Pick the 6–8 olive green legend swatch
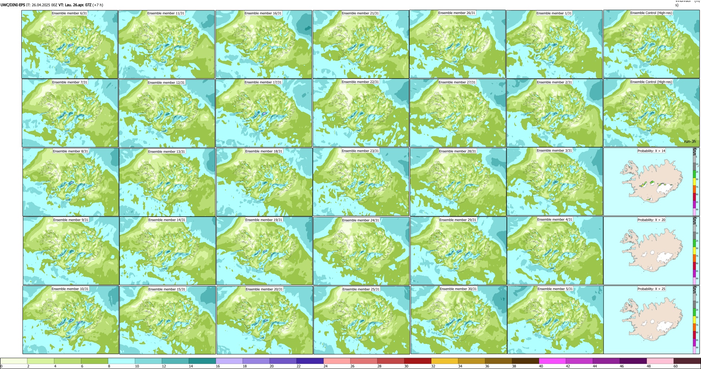 pyautogui.click(x=94, y=361)
